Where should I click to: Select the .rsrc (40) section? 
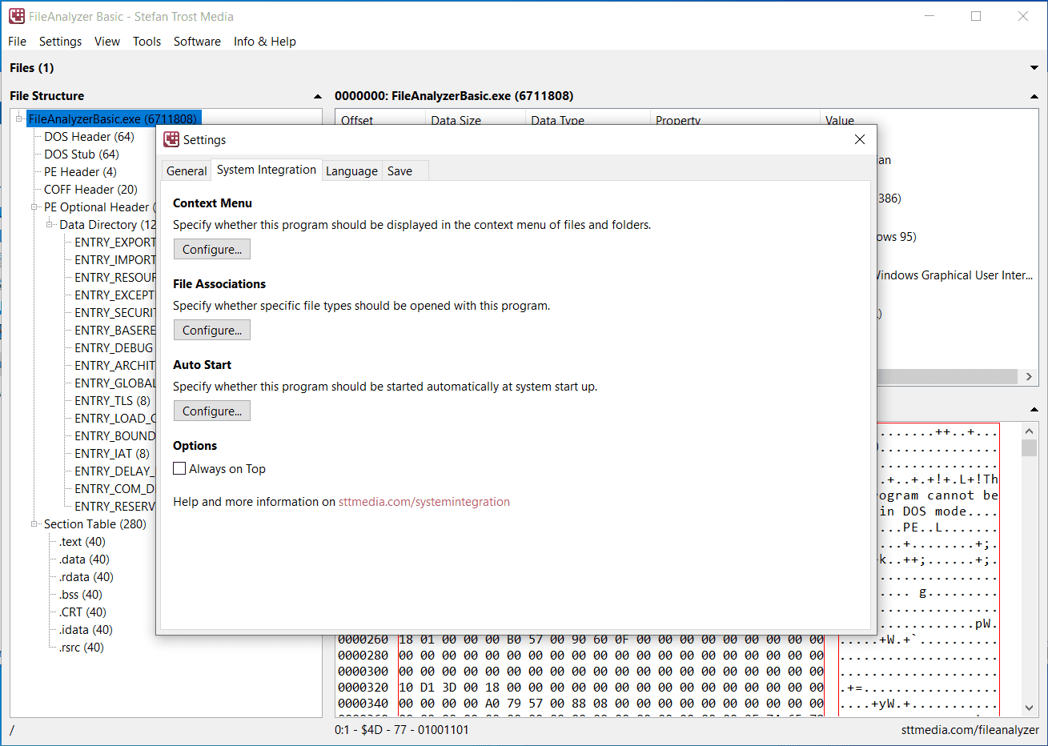82,647
